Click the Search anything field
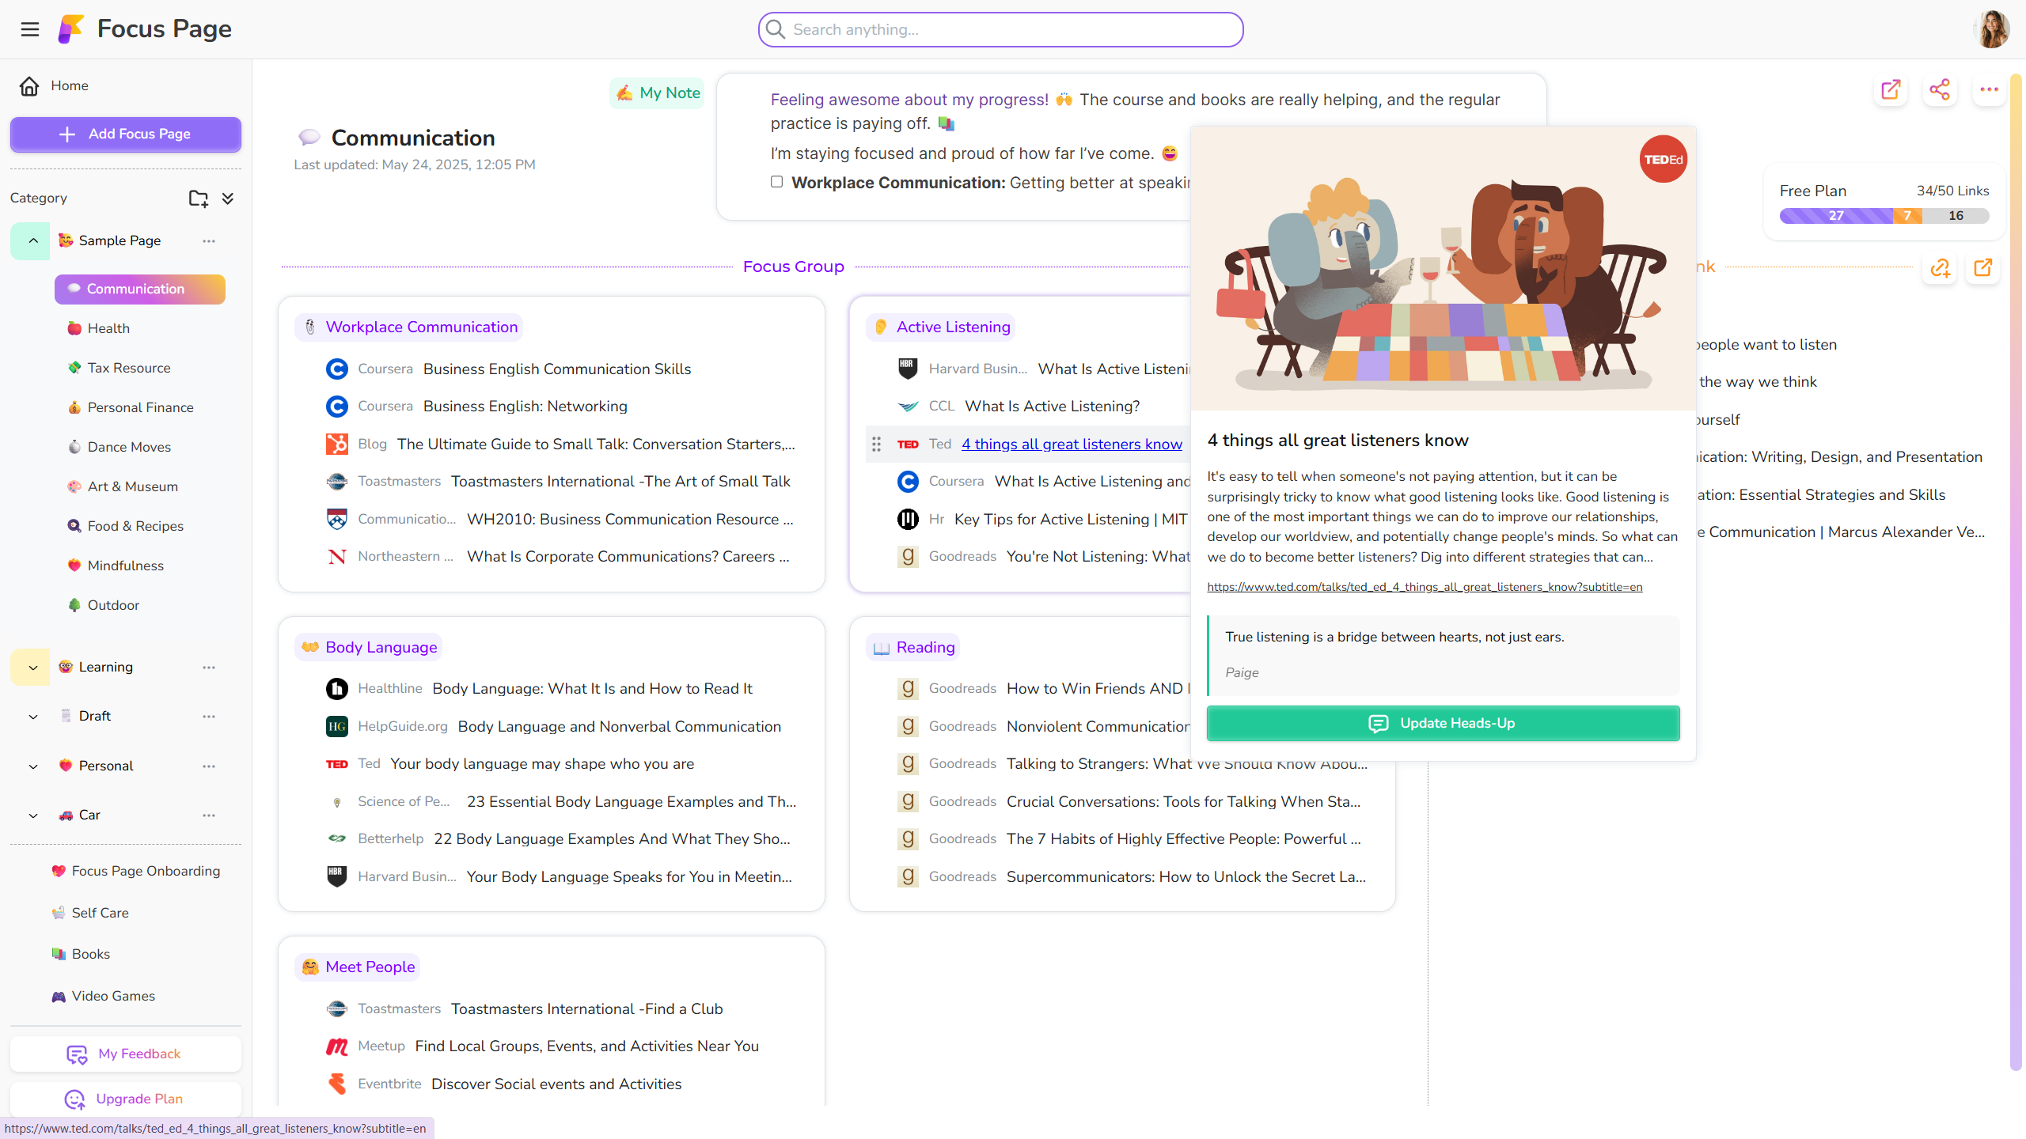Image resolution: width=2026 pixels, height=1139 pixels. click(x=1000, y=29)
